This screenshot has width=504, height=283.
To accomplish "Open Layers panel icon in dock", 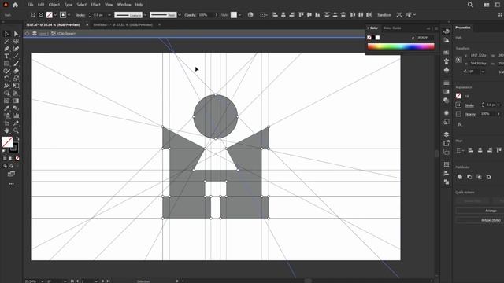I will coord(447,134).
